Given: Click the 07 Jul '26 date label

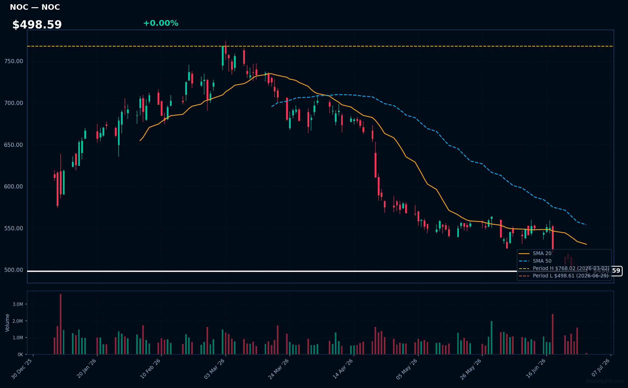Looking at the screenshot, I should click(x=600, y=368).
